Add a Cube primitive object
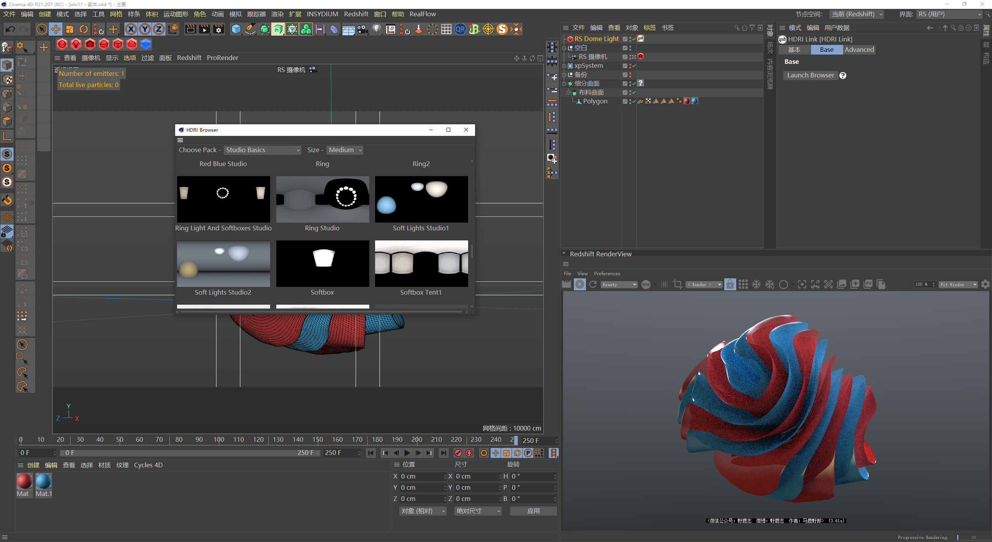Viewport: 992px width, 542px height. 236,29
